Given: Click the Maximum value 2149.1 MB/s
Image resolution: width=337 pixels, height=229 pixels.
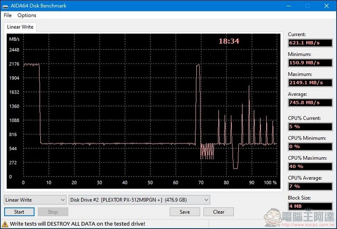Looking at the screenshot, I should pos(310,83).
